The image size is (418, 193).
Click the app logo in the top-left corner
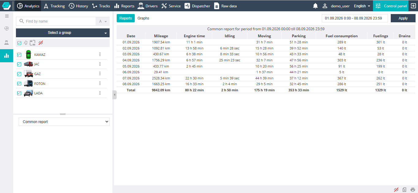(6, 6)
